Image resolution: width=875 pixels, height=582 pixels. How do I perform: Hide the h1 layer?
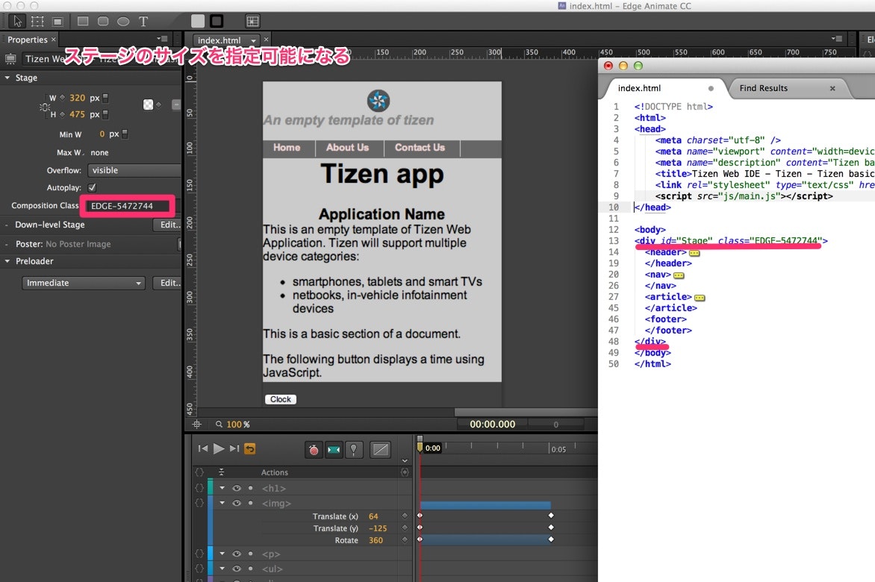click(x=237, y=488)
